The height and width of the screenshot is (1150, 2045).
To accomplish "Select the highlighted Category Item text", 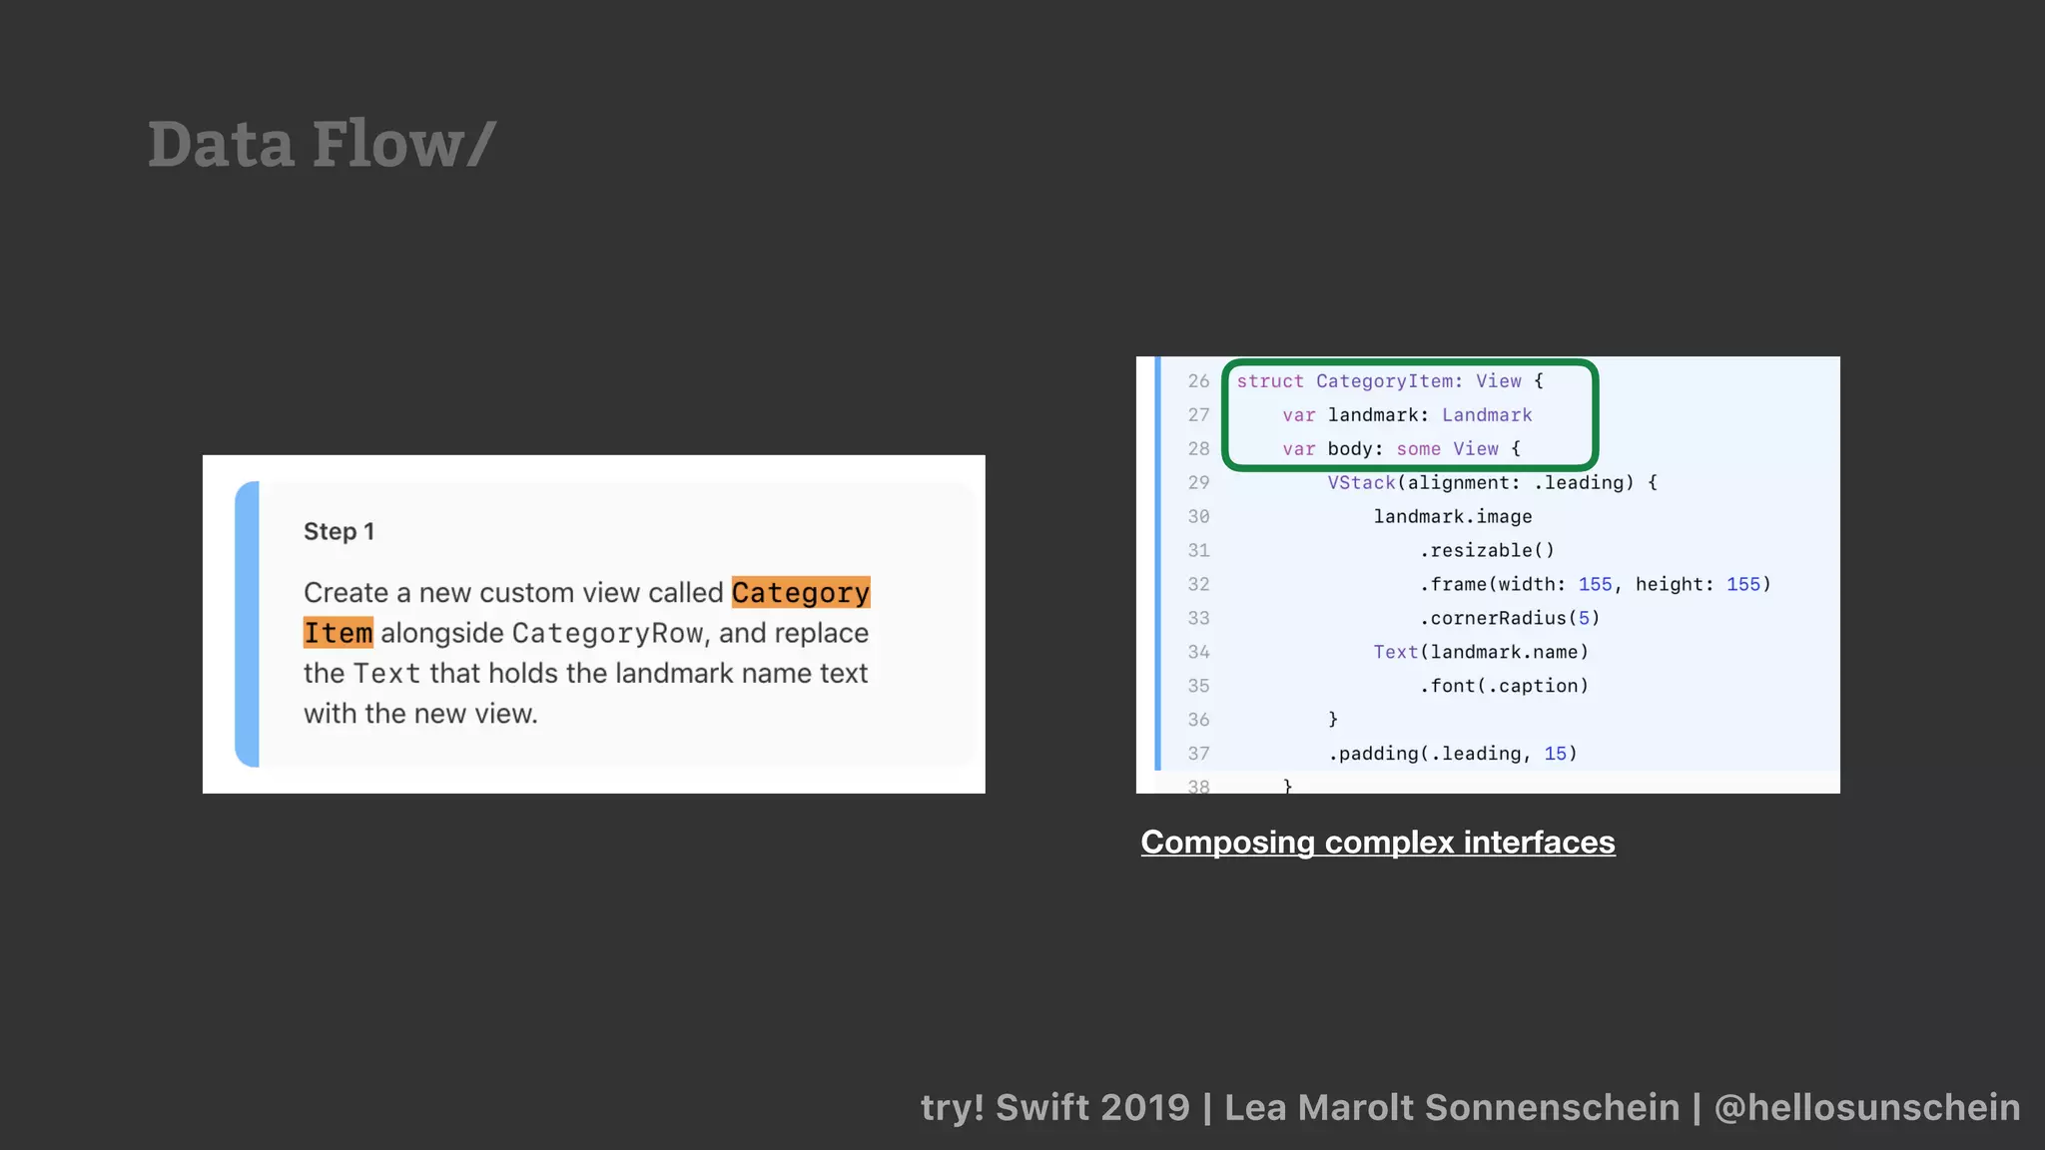I will click(587, 612).
